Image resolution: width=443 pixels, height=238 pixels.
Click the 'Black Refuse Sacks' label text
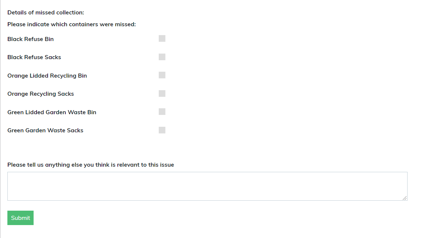tap(34, 57)
